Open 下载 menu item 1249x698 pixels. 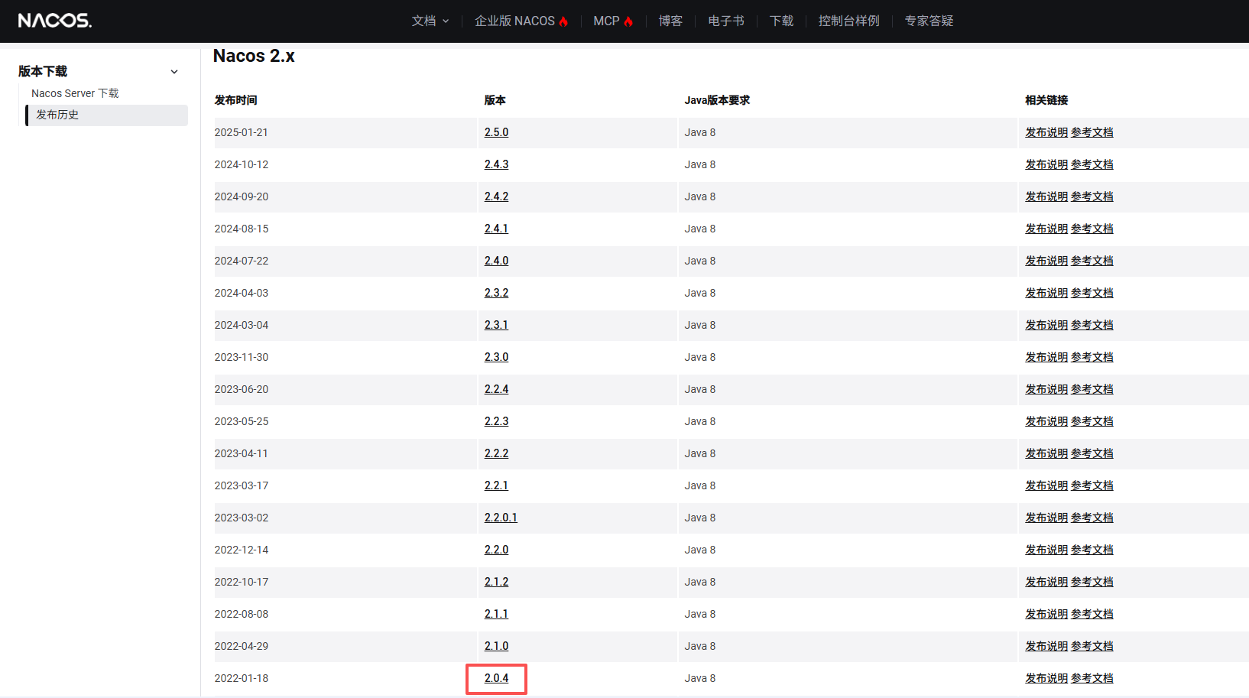[x=781, y=21]
